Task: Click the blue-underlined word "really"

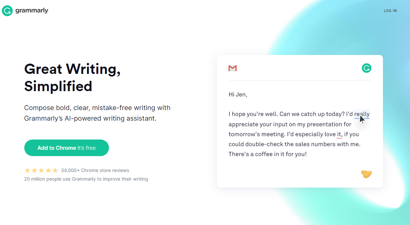Action: [x=362, y=114]
